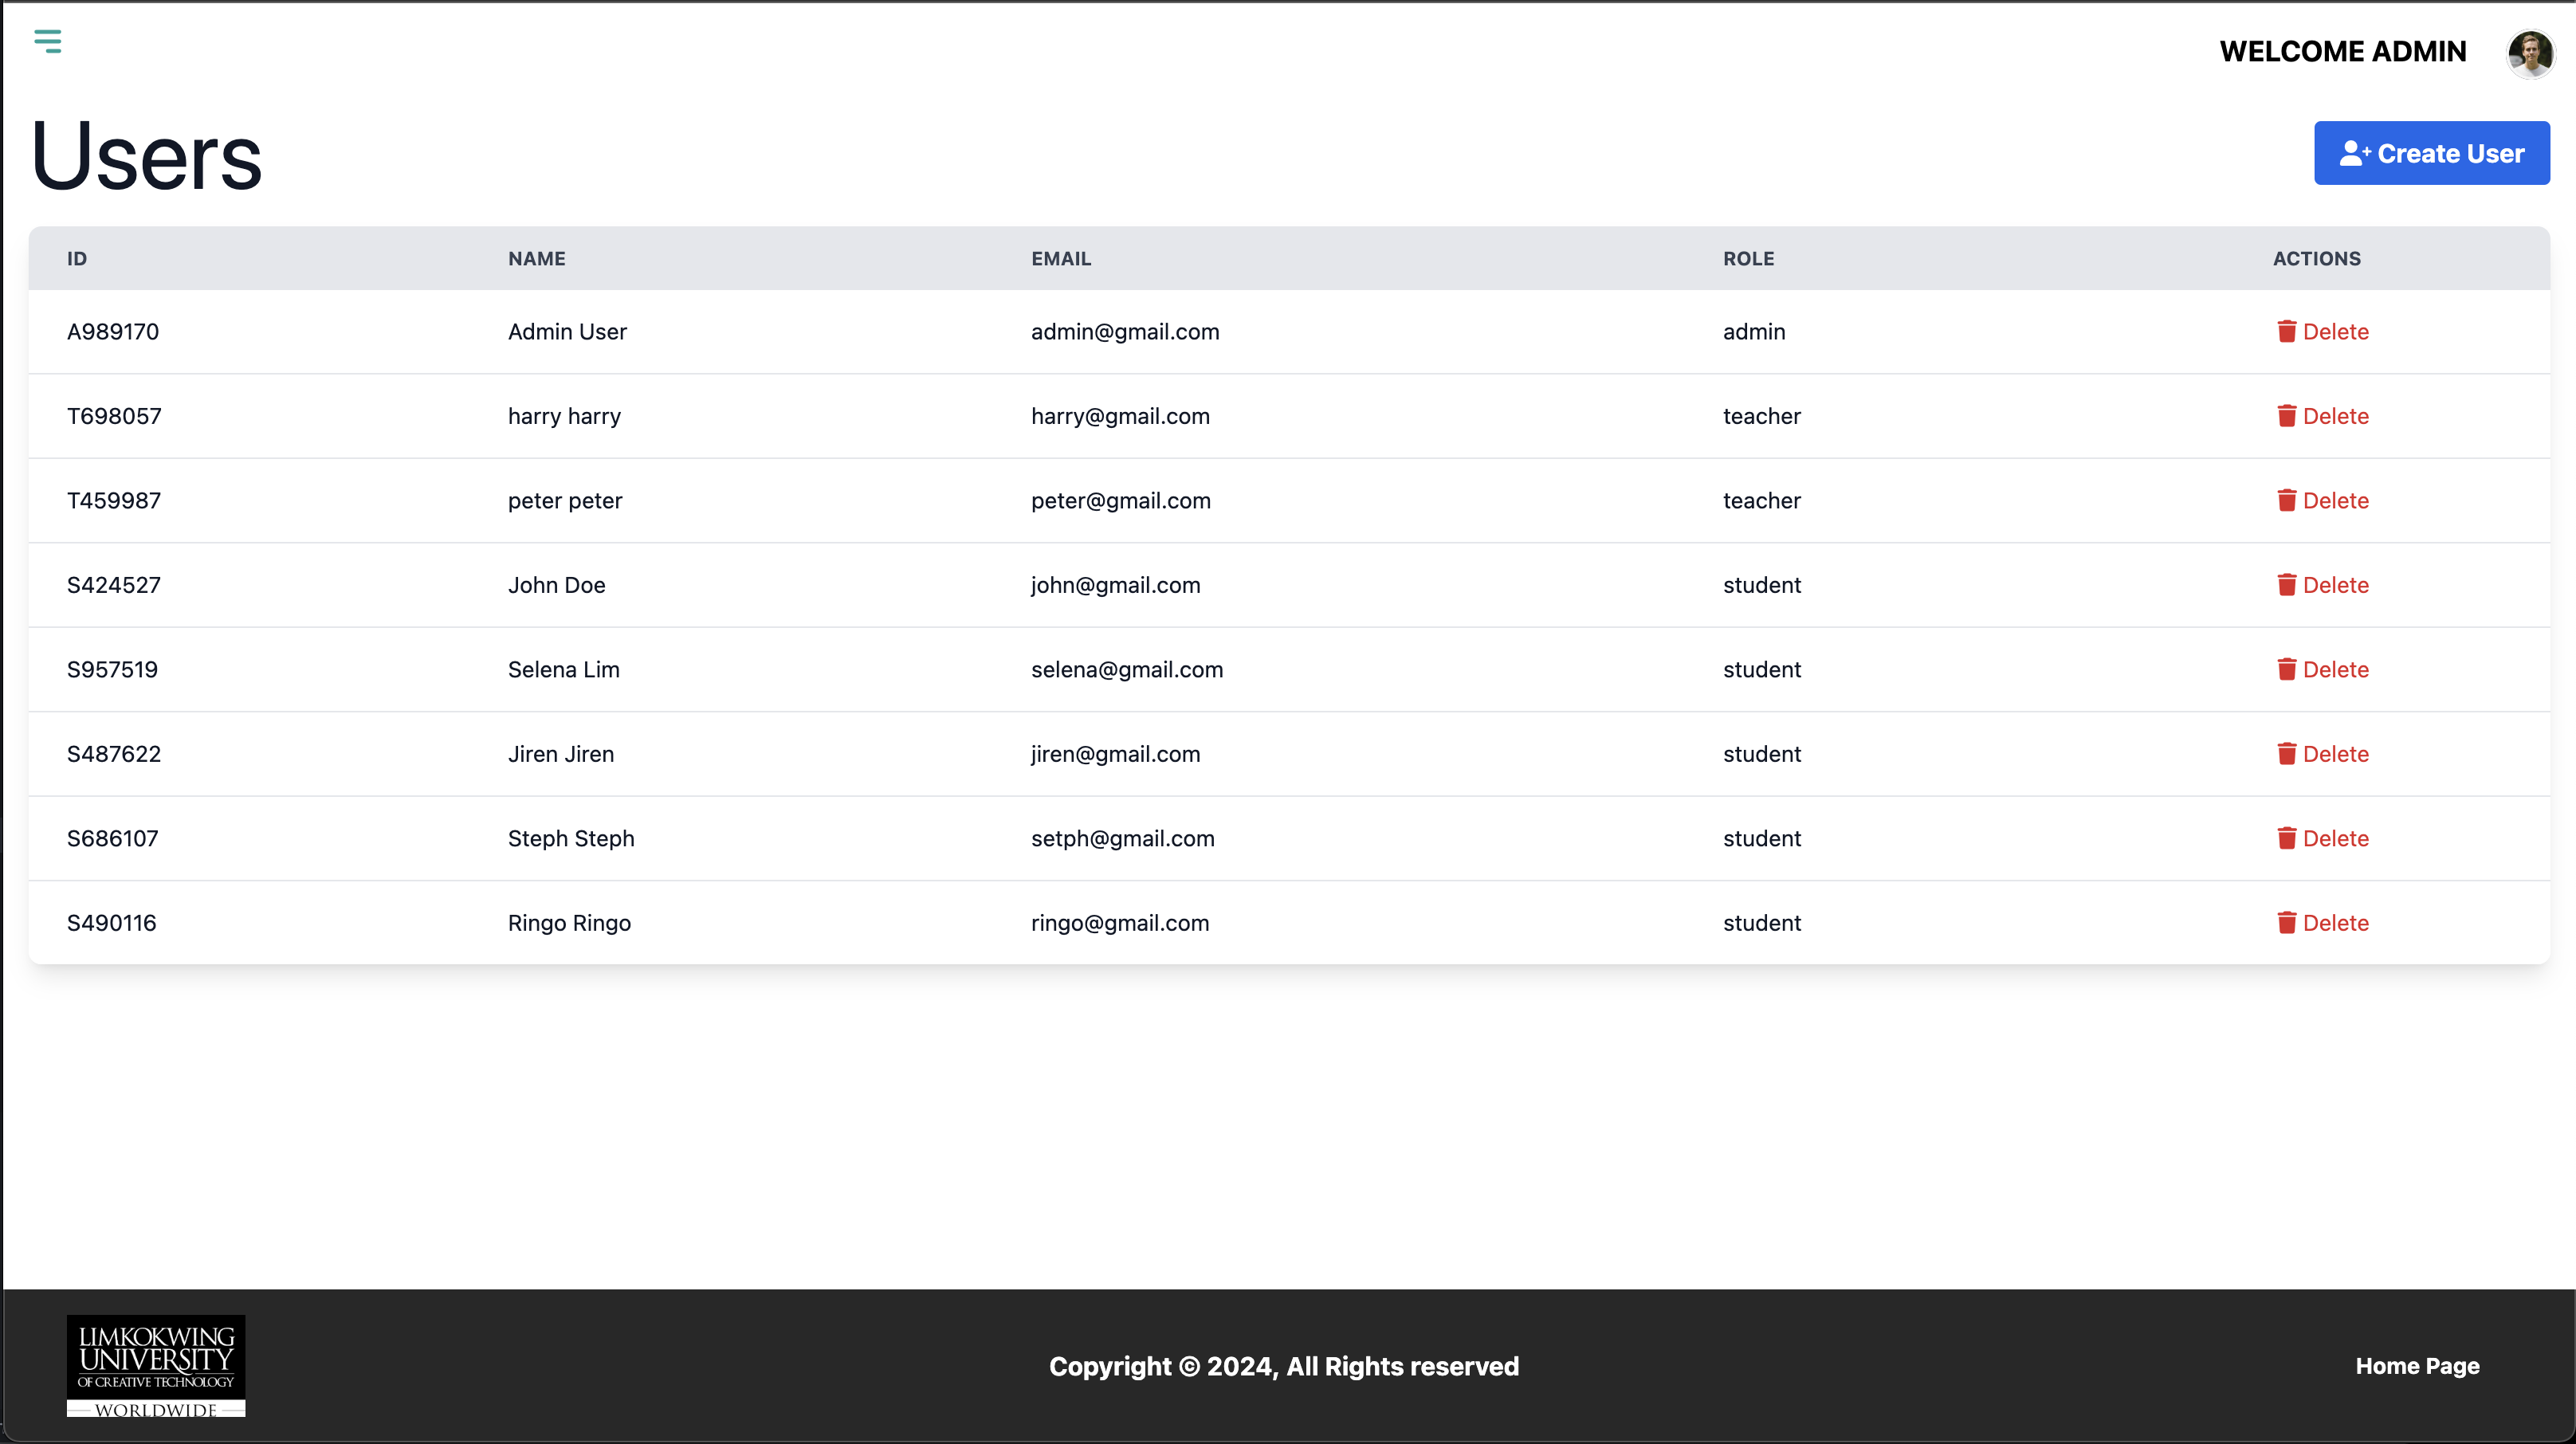Click trash icon for Jiren Jiren row
Image resolution: width=2576 pixels, height=1444 pixels.
click(x=2286, y=754)
